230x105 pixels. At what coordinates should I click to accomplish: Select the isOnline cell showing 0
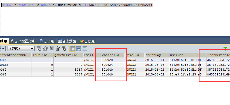point(43,65)
